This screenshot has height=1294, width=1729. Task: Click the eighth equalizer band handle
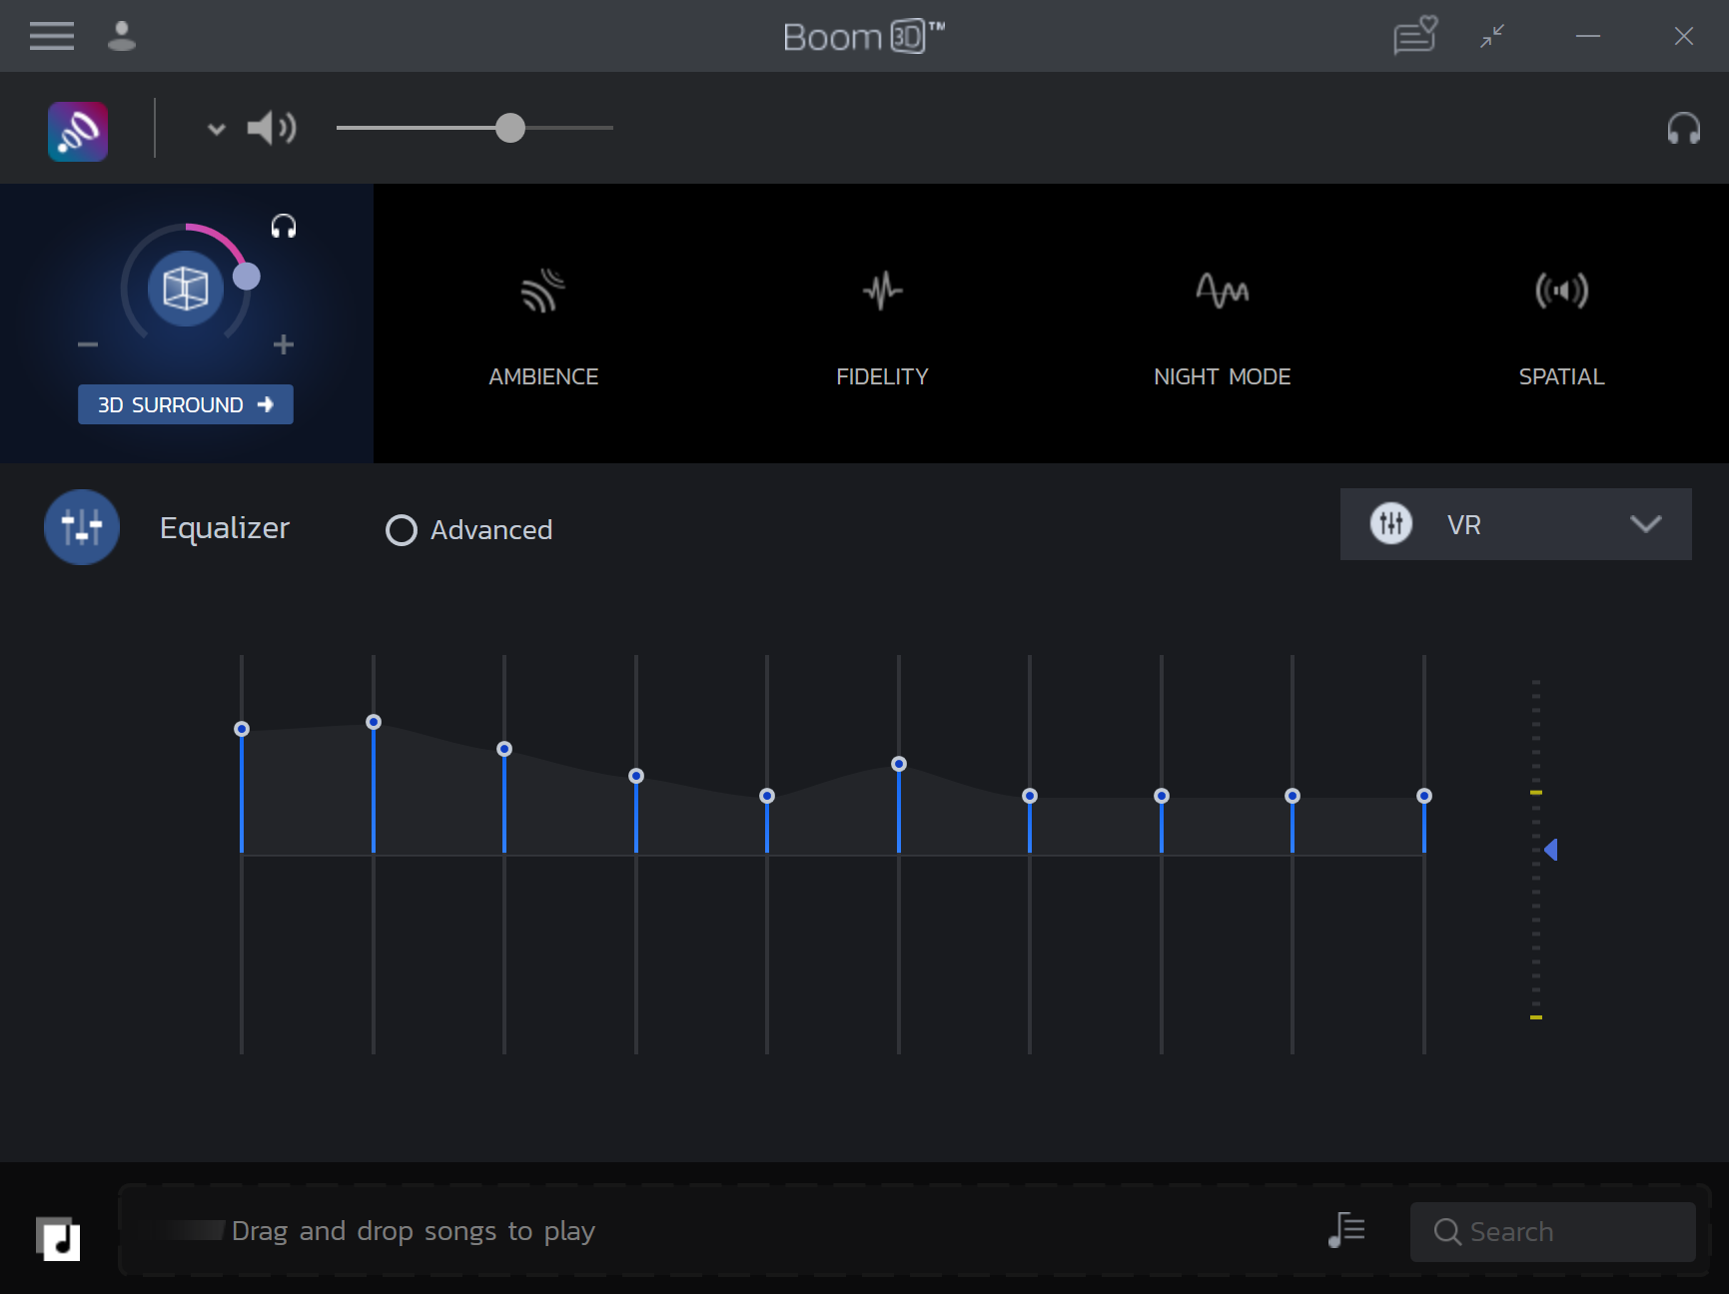pyautogui.click(x=1162, y=796)
